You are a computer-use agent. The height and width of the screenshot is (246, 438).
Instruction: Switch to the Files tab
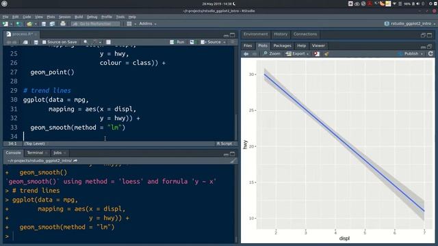[x=248, y=46]
